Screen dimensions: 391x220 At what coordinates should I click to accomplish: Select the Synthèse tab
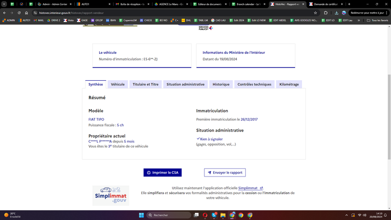95,84
